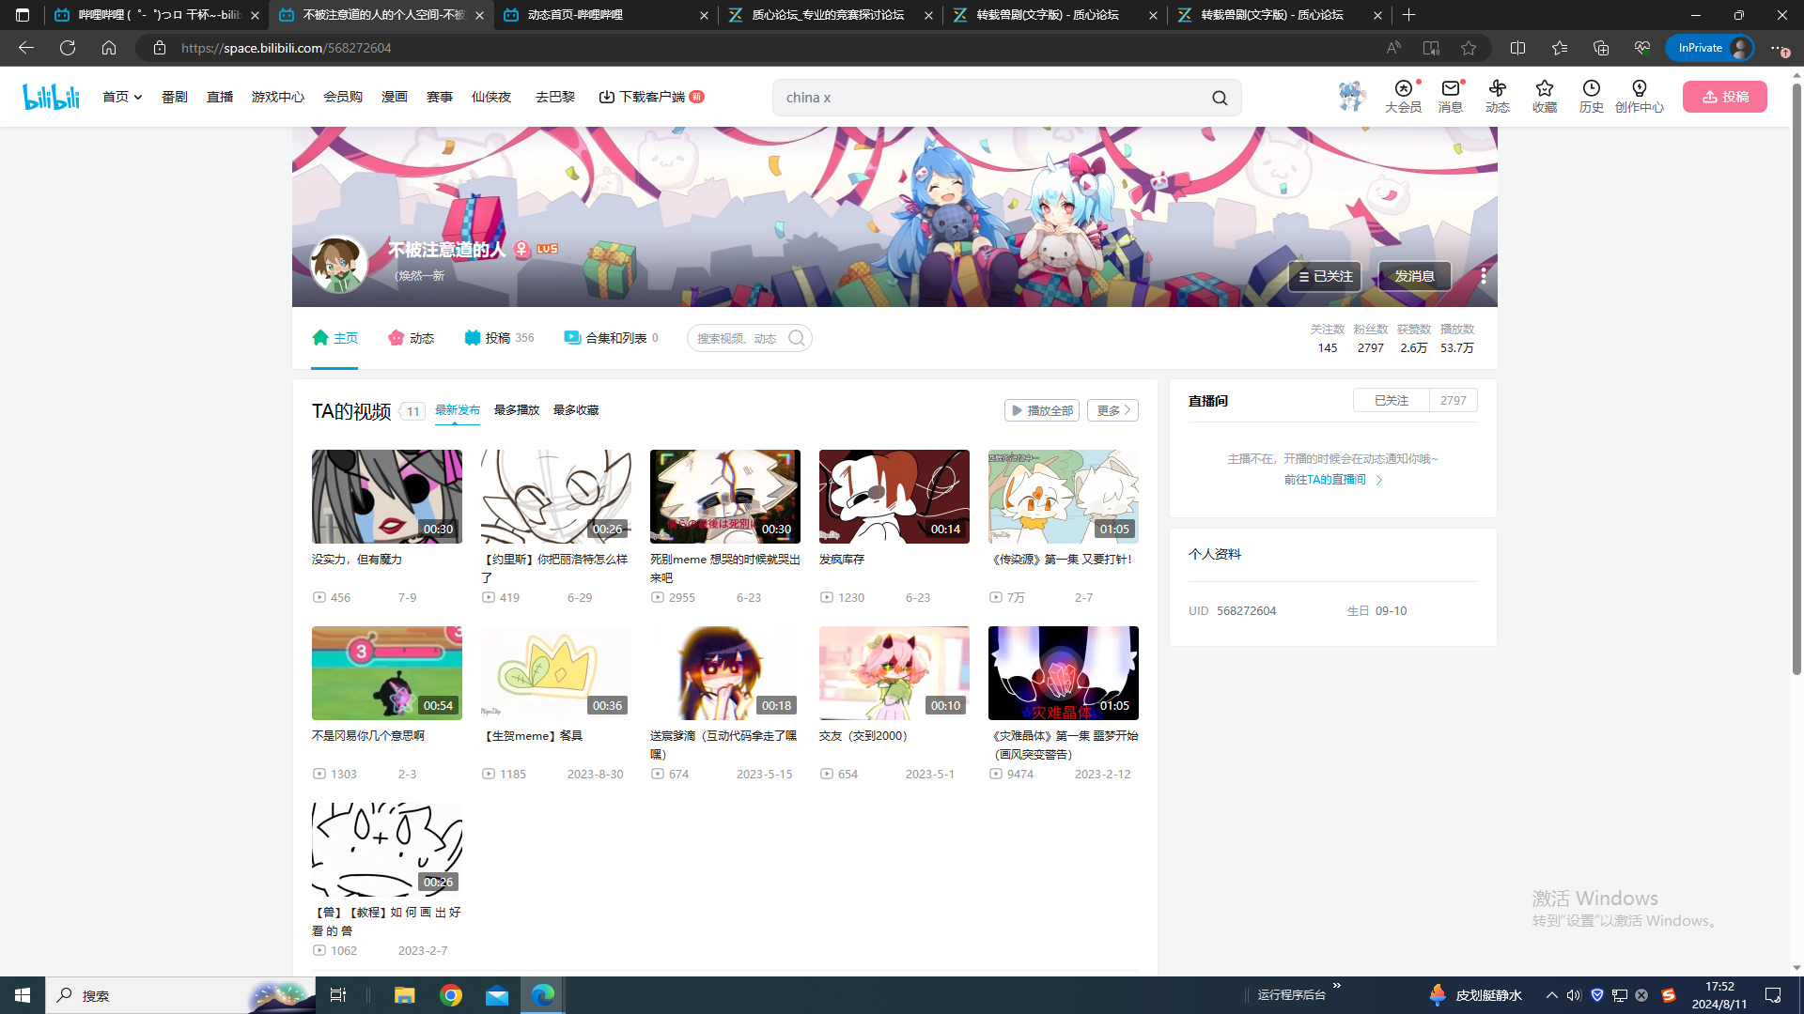Open the 【生贺meme】餐具 video title
The image size is (1804, 1014).
click(x=532, y=736)
